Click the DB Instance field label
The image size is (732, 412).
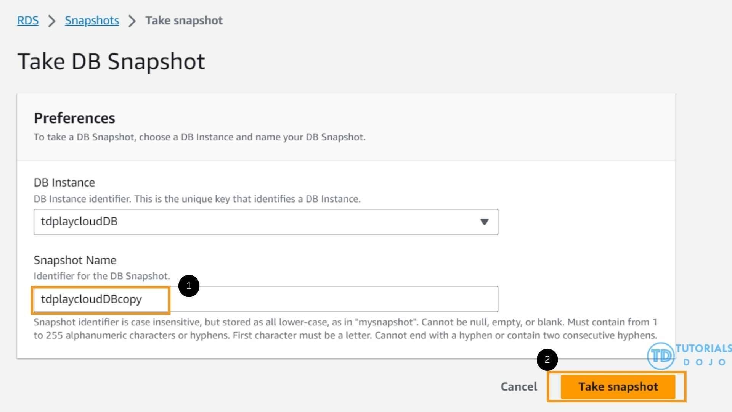[64, 183]
